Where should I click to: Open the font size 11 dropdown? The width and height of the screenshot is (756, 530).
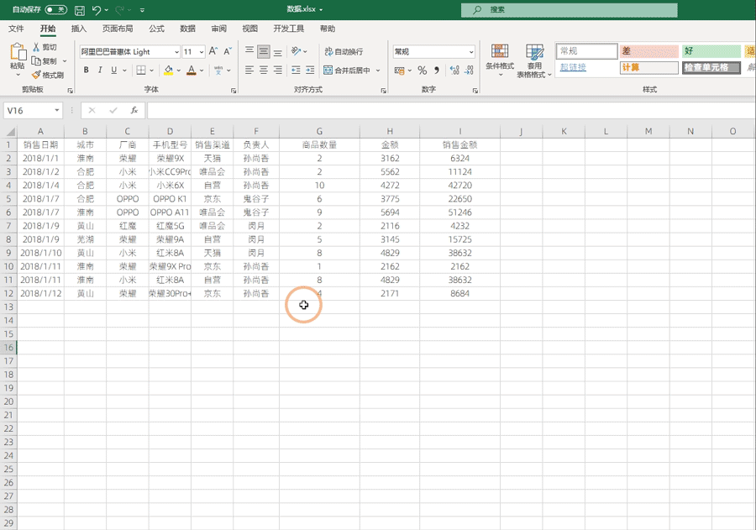[202, 51]
